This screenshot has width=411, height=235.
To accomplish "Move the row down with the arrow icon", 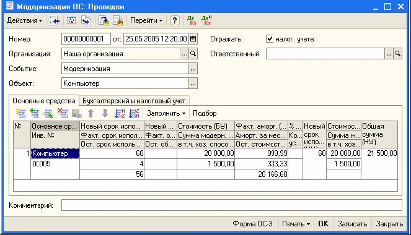I will (105, 113).
